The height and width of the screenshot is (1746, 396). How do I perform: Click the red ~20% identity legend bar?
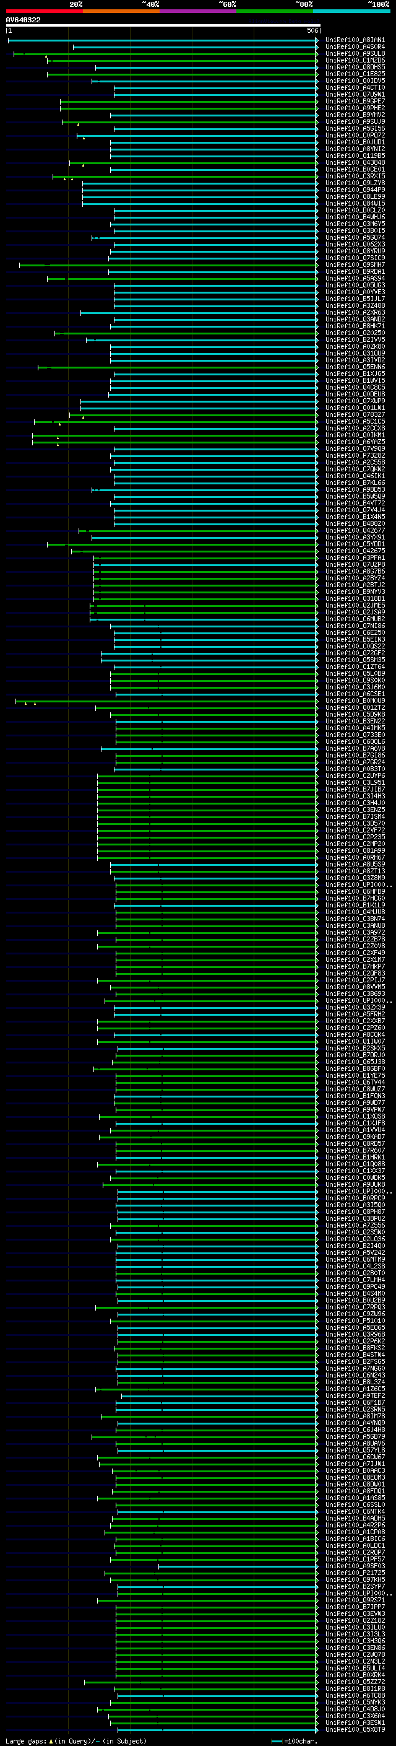point(44,11)
